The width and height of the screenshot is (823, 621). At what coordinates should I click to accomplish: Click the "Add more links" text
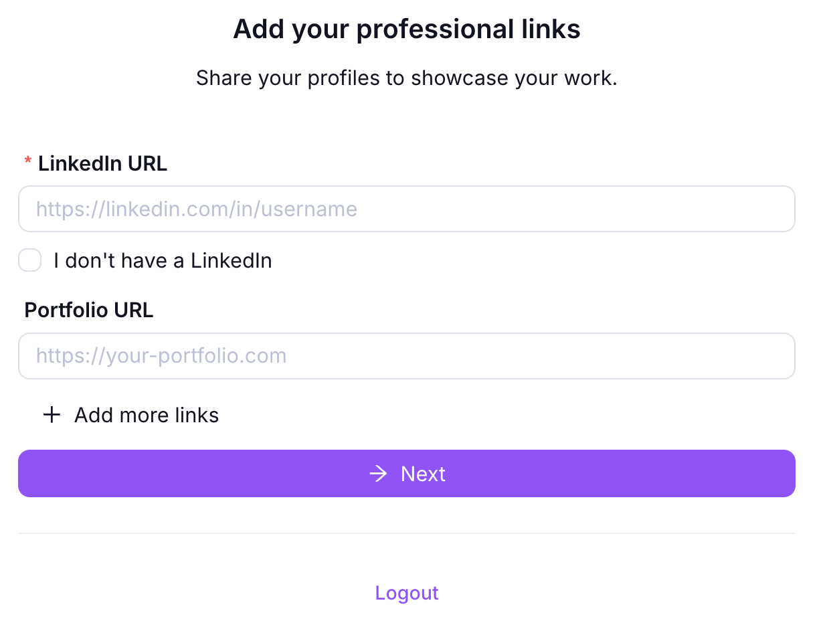[147, 416]
